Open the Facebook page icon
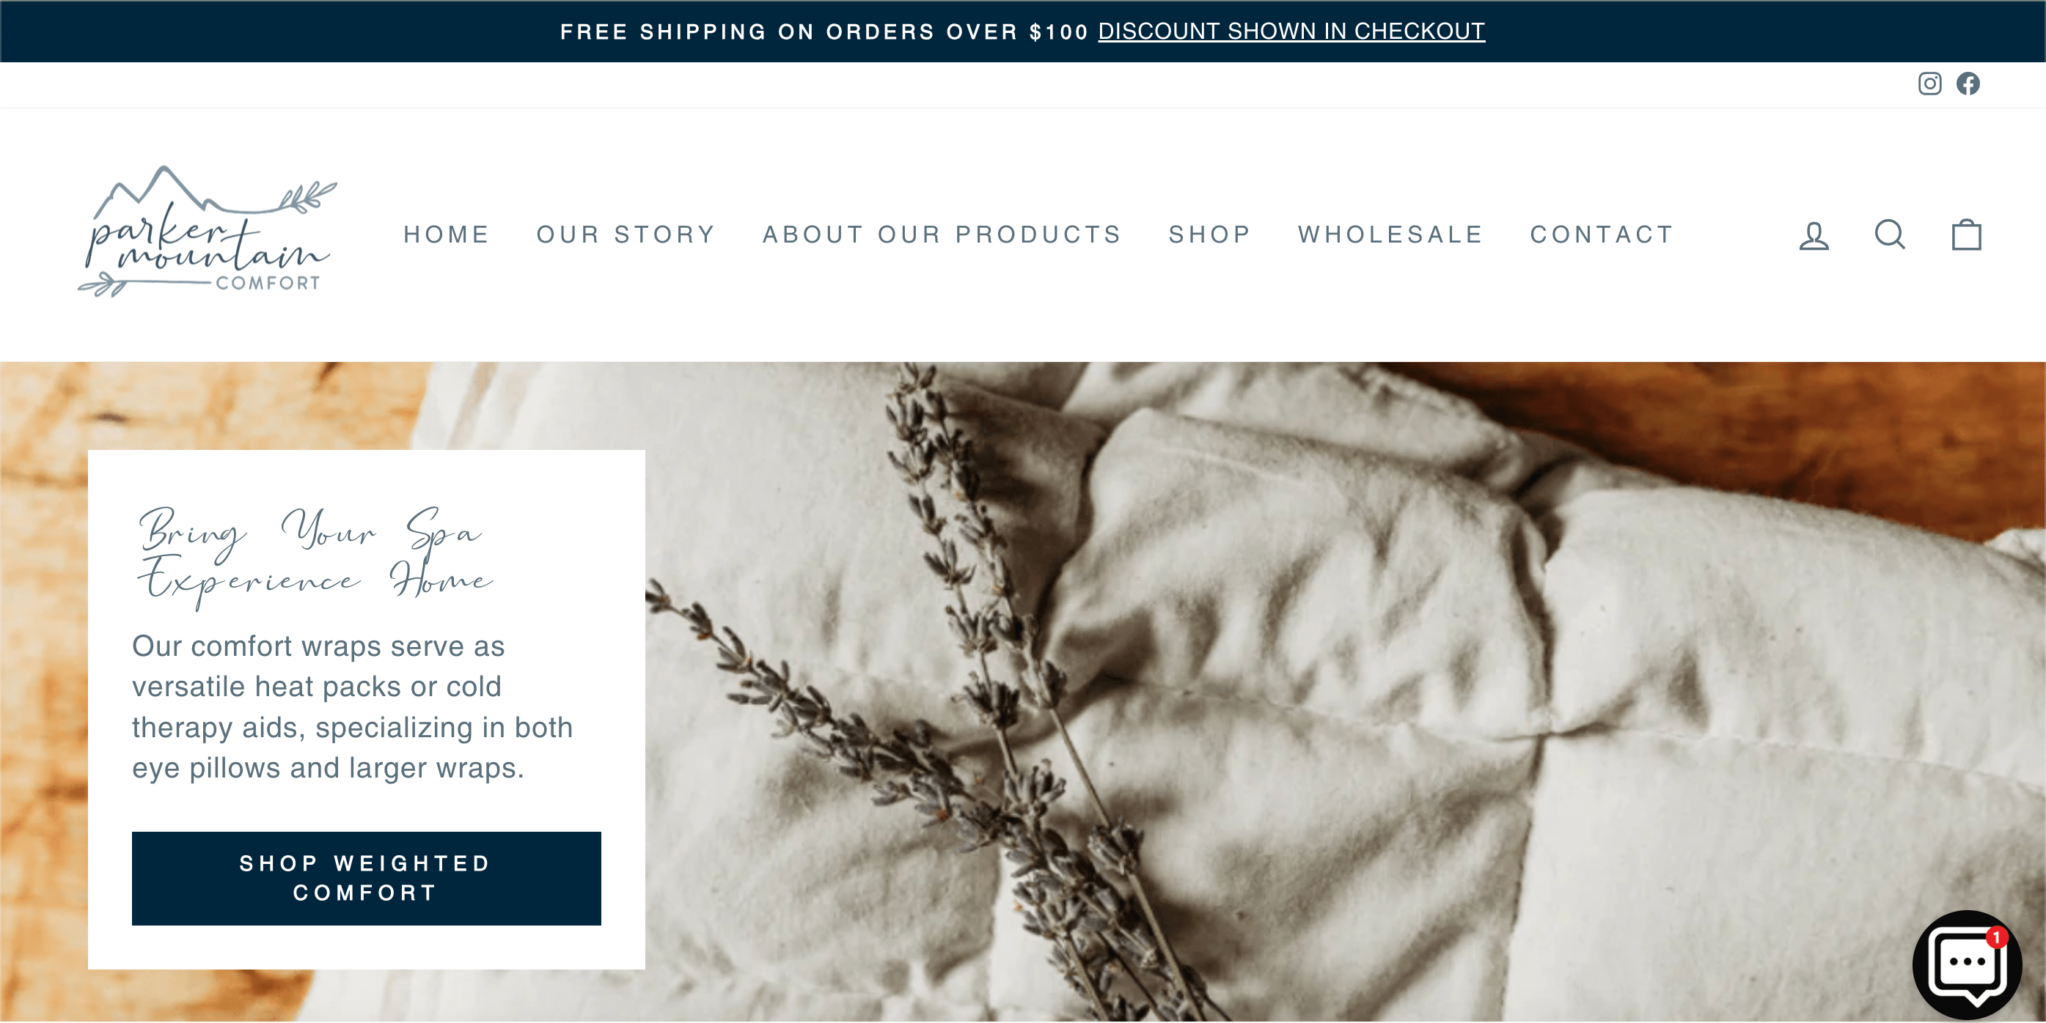 click(x=1968, y=84)
